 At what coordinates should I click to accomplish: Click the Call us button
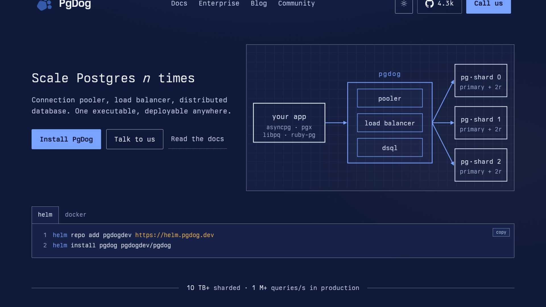pos(488,4)
